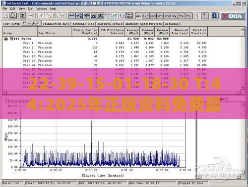The image size is (248, 187).
Task: Click the 21.920 average throughput value
Action: pyautogui.click(x=133, y=39)
